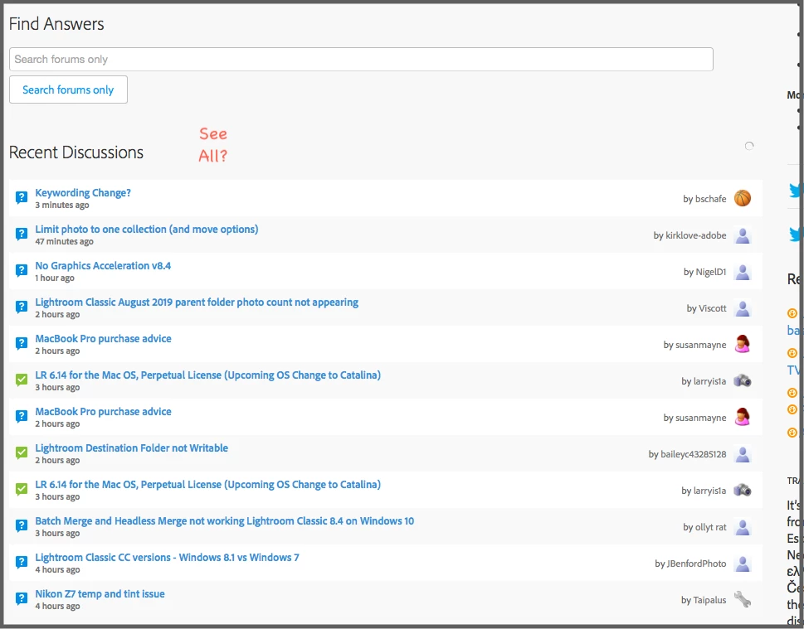Click question icon beside Nikon Z7 thread
The width and height of the screenshot is (804, 629).
[21, 598]
